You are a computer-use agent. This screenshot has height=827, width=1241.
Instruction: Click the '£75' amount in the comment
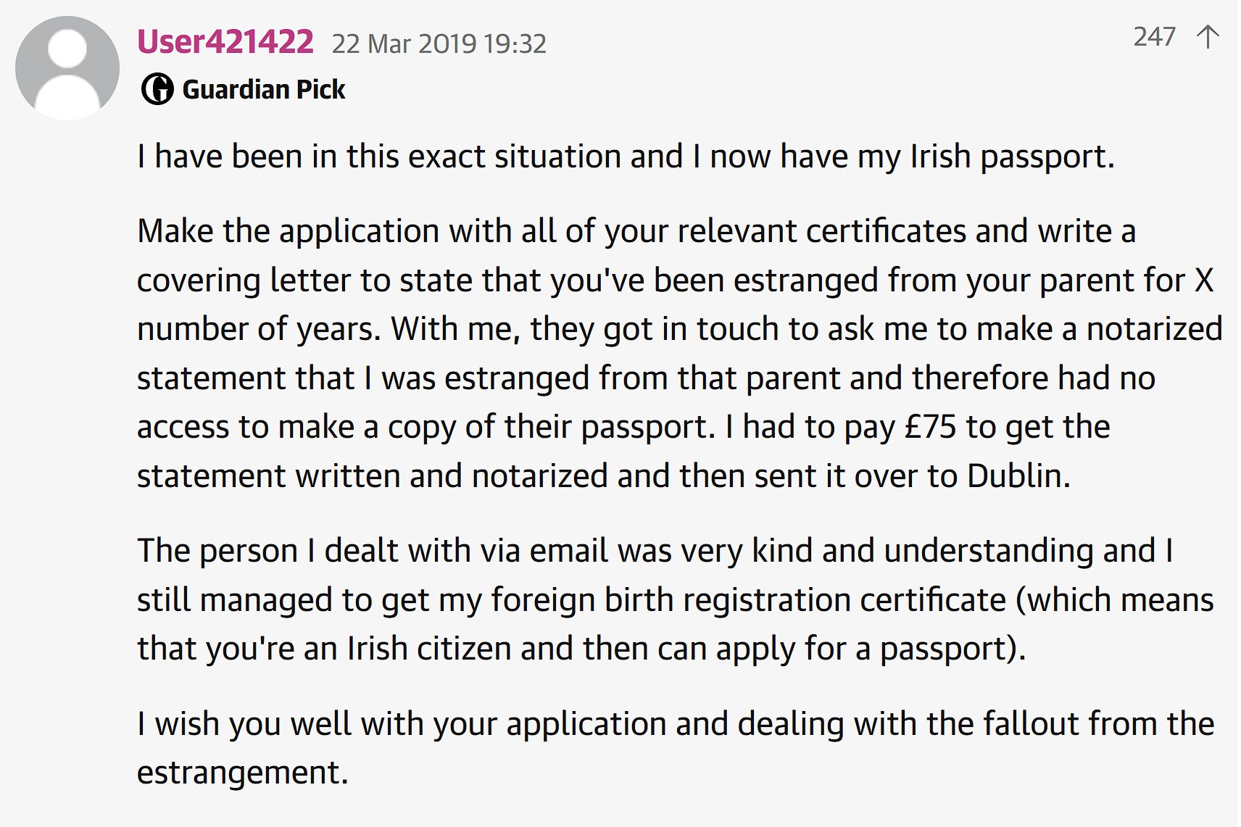[x=930, y=427]
